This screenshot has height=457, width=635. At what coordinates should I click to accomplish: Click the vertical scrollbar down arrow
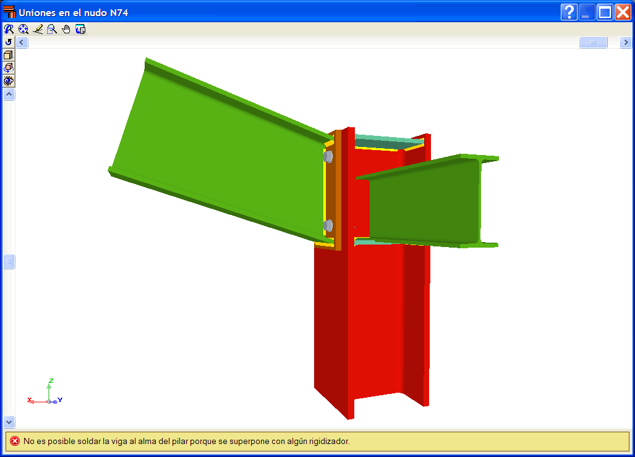pos(9,422)
